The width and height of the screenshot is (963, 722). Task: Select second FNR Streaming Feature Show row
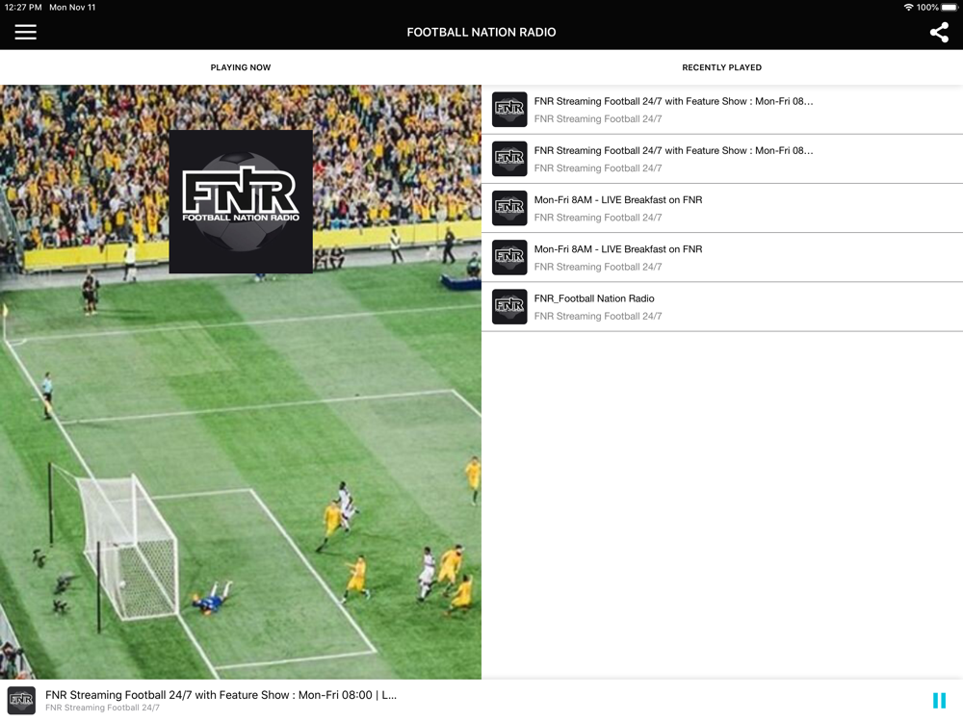(x=722, y=159)
